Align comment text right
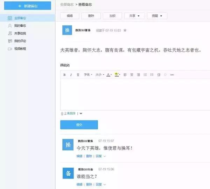Screen dimensions: 210x189 (x=138, y=75)
